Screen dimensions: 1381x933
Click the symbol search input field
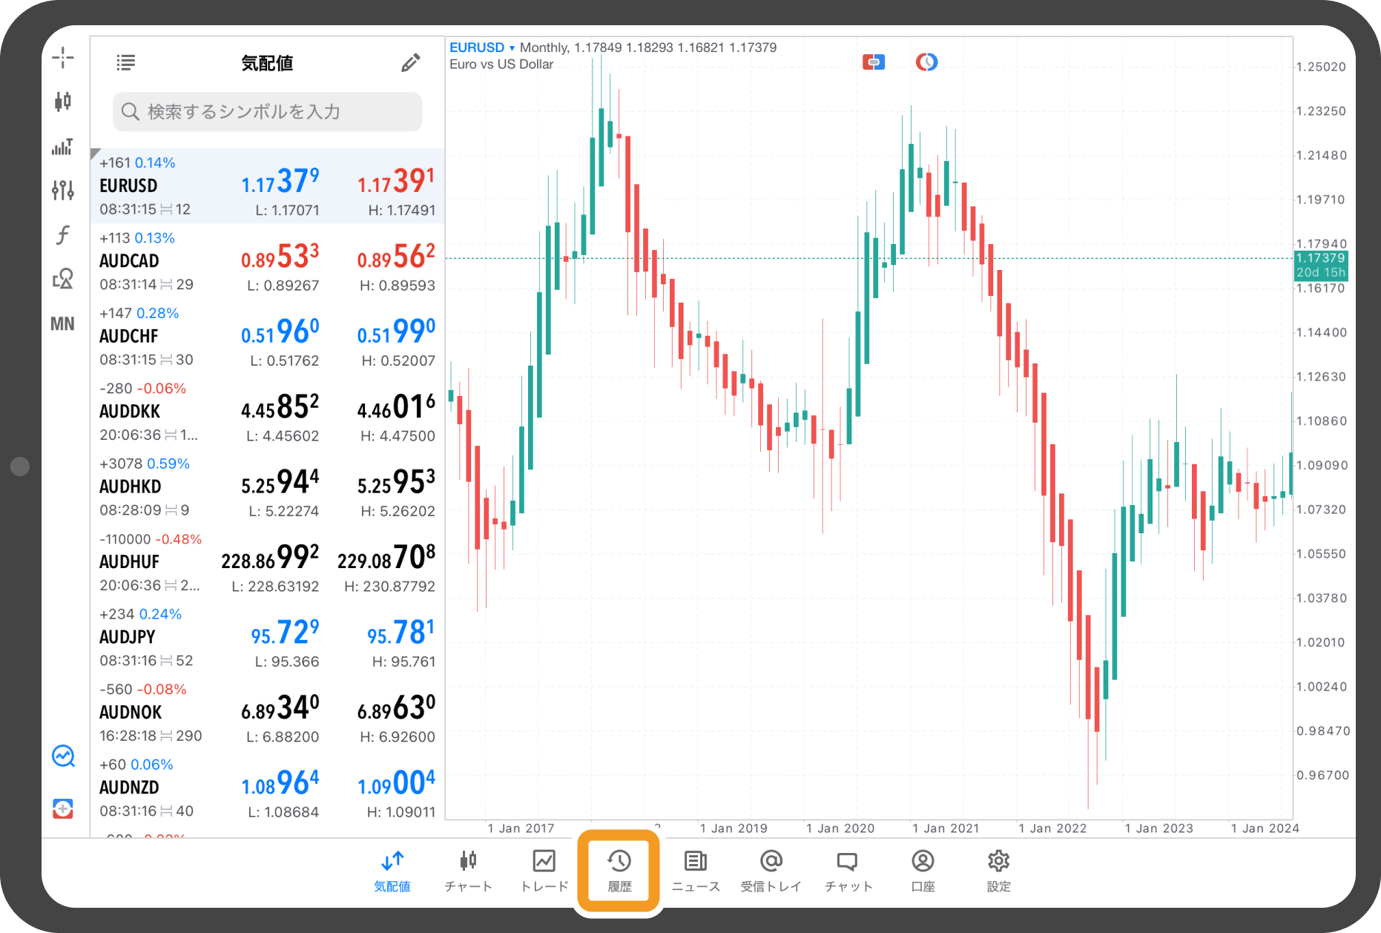coord(268,112)
